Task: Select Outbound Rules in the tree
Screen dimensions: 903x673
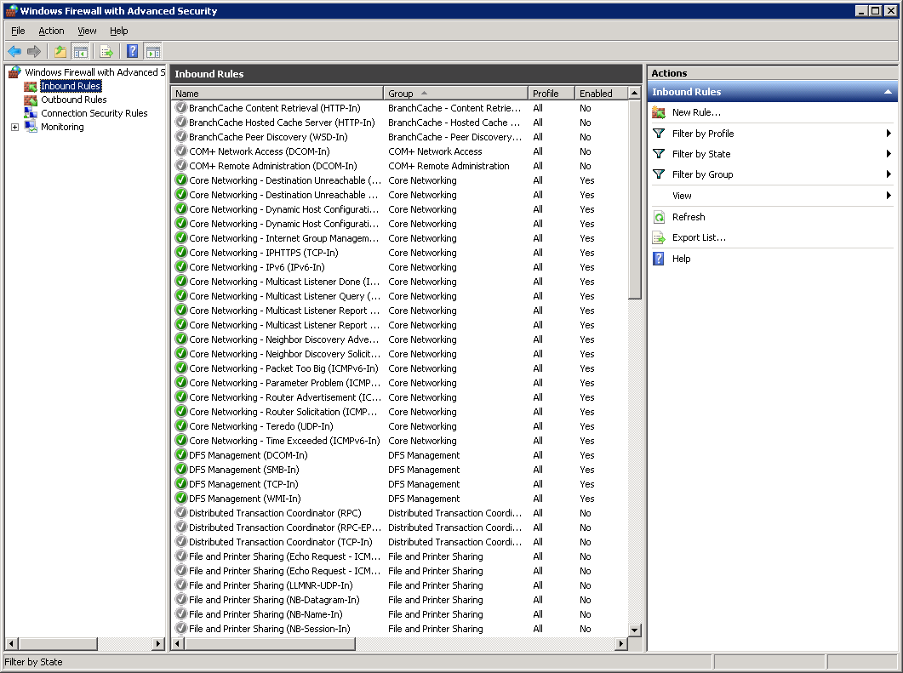Action: (74, 100)
